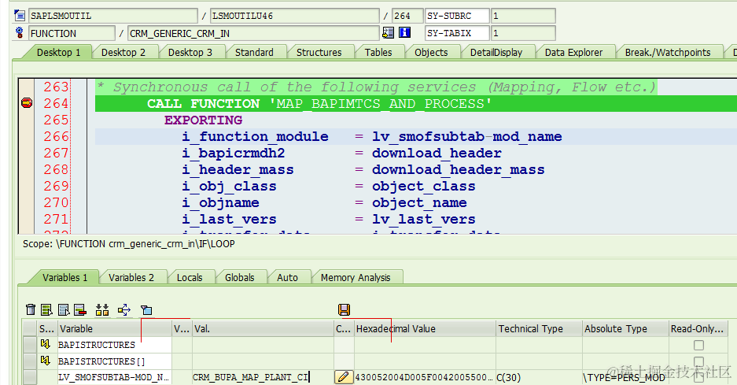The image size is (737, 385).
Task: Click the table symbol icon beside BAPISTRUCTURES[]
Action: [45, 361]
